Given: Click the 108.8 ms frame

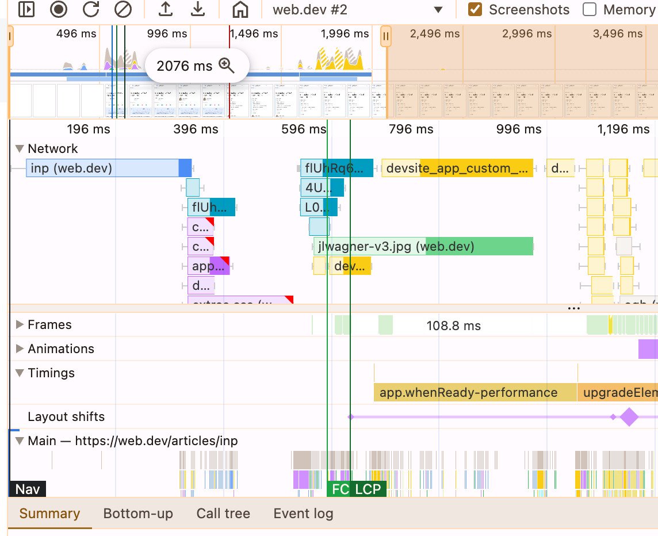Looking at the screenshot, I should coord(454,326).
